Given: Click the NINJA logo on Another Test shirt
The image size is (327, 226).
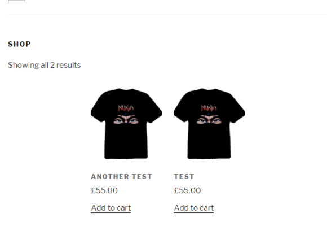Looking at the screenshot, I should click(126, 108).
